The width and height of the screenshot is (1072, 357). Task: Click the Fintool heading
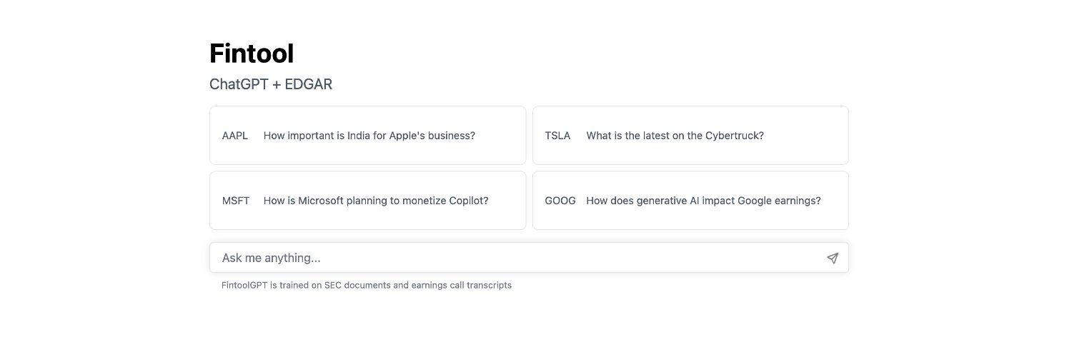click(252, 54)
